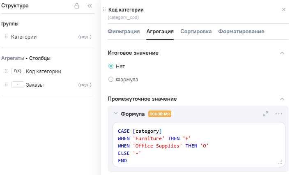292x175 pixels.
Task: Select the Формула radio option
Action: click(111, 79)
